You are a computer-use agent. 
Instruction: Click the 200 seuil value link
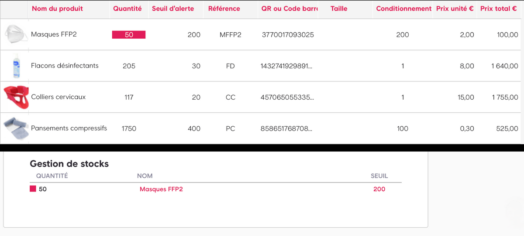point(379,189)
